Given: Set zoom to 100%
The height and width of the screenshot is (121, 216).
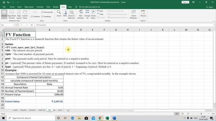Looking at the screenshot, I should pos(65,13).
